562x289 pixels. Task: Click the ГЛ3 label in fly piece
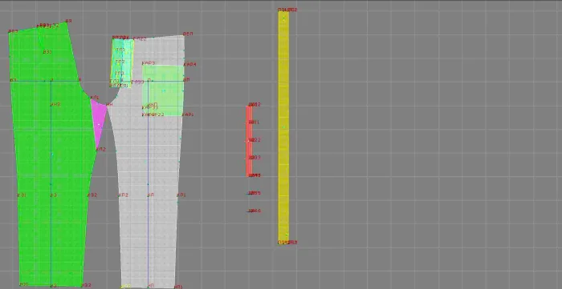120,74
